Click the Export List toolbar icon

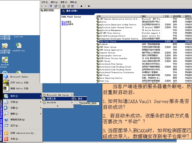[x=63, y=6]
